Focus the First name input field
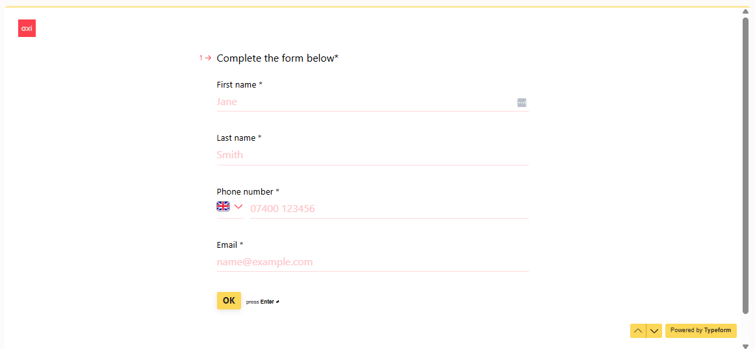Screen dimensions: 755x349 coord(364,102)
